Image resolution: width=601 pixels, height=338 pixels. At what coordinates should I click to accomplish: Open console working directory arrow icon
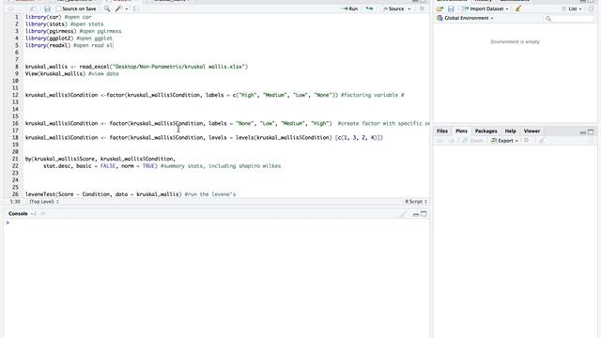(42, 214)
